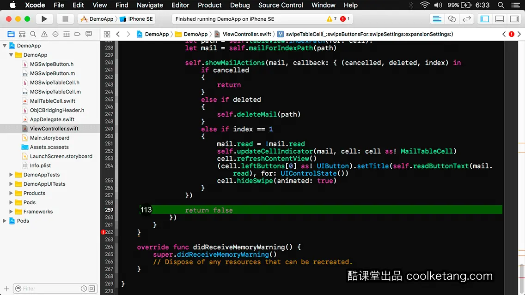Open ObjCBridgingHeader.h
The width and height of the screenshot is (525, 295).
57,110
